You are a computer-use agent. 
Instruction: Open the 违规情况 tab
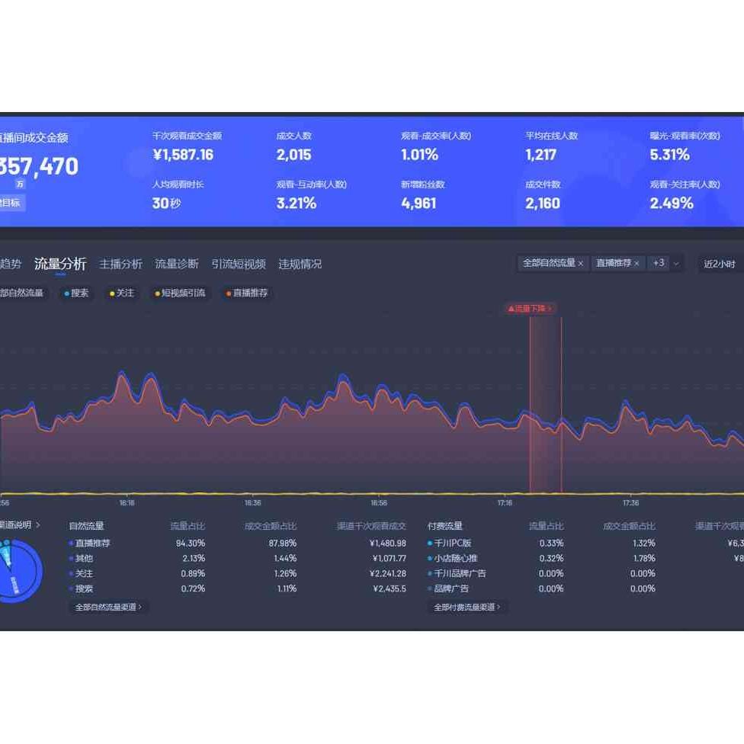[x=300, y=264]
